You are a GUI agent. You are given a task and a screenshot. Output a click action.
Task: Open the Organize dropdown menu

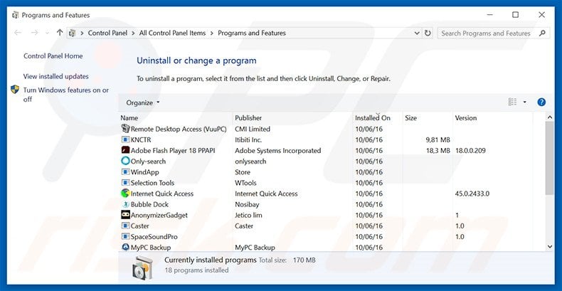tap(143, 102)
